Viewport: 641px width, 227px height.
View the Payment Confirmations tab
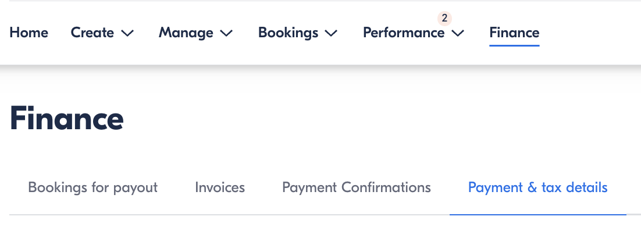point(357,187)
